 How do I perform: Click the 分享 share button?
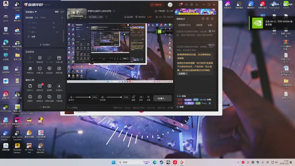click(170, 11)
